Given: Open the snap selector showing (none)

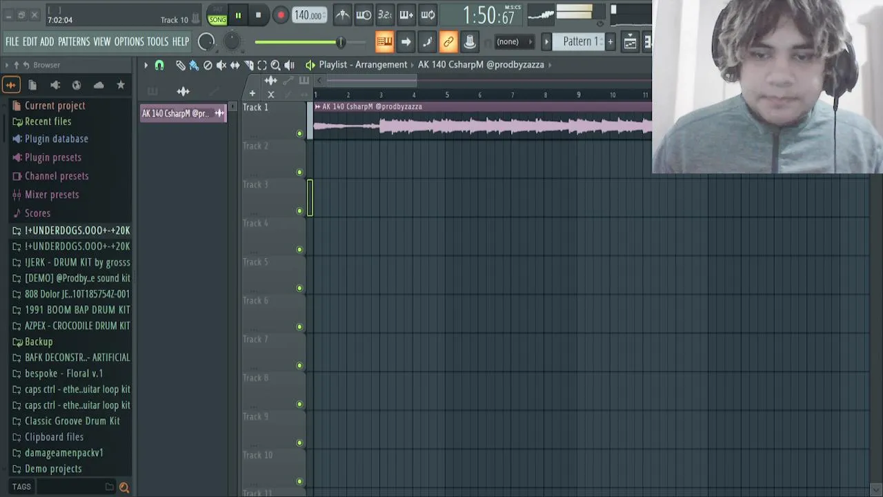Looking at the screenshot, I should [x=514, y=42].
